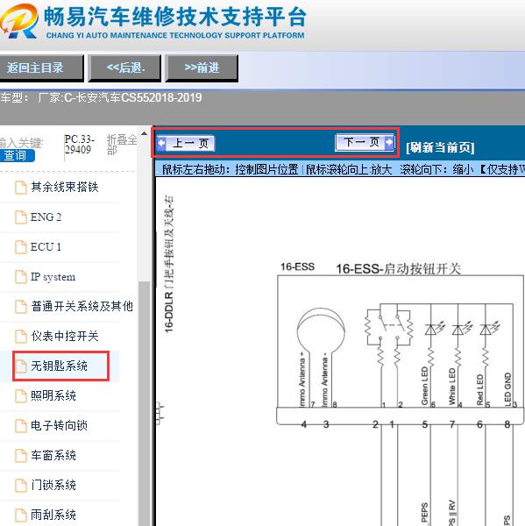The width and height of the screenshot is (525, 526).
Task: Click the 返回主目录 button
Action: (x=41, y=68)
